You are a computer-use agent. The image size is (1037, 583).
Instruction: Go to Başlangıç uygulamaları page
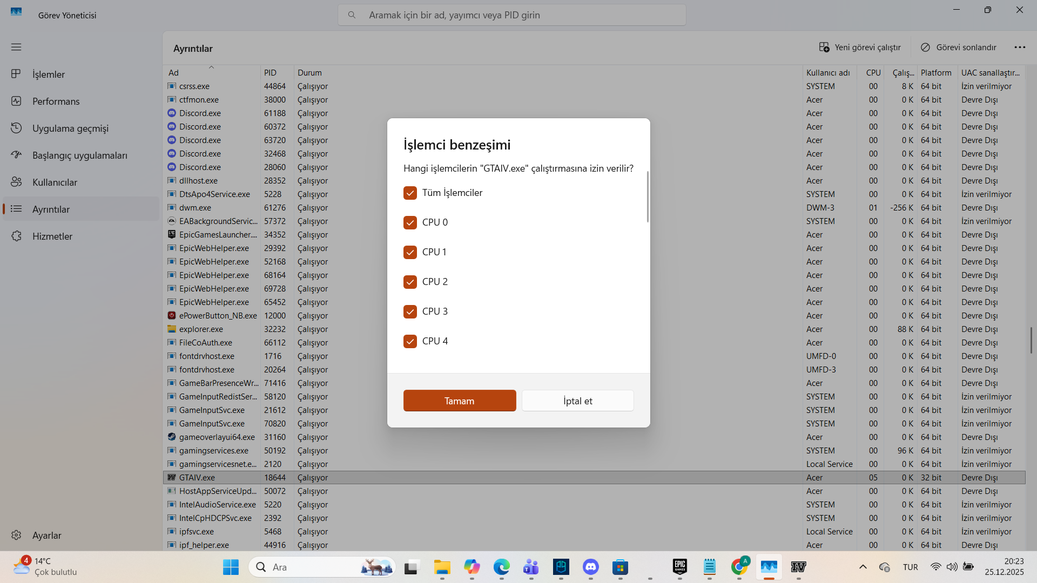point(81,155)
